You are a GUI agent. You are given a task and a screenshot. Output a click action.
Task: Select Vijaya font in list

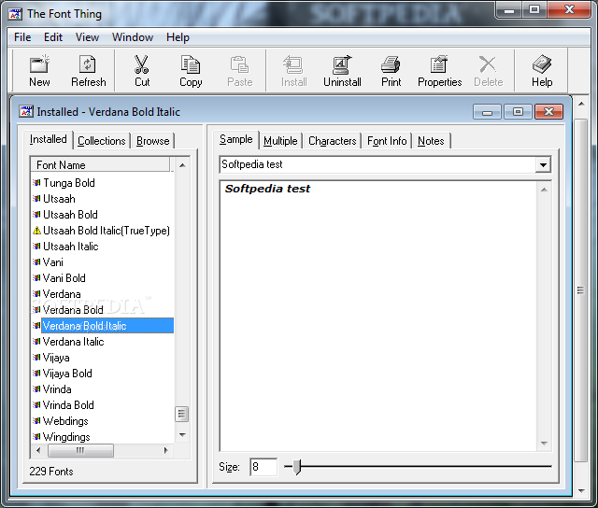pos(56,358)
